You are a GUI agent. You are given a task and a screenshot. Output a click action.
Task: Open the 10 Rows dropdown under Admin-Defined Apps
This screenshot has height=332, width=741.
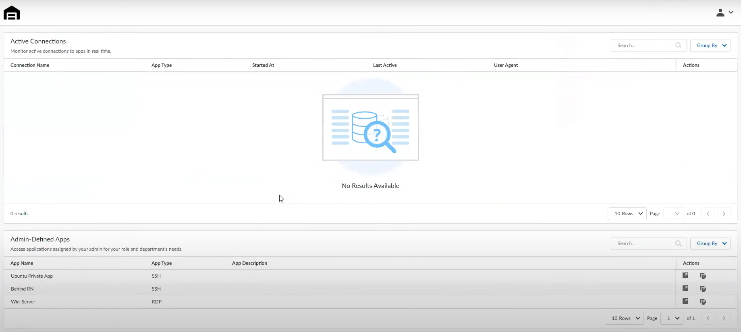(x=624, y=318)
